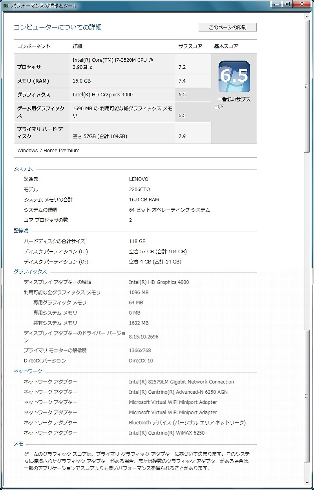The height and width of the screenshot is (490, 314).
Task: Click the LENOVO manufacturer value
Action: pos(139,179)
